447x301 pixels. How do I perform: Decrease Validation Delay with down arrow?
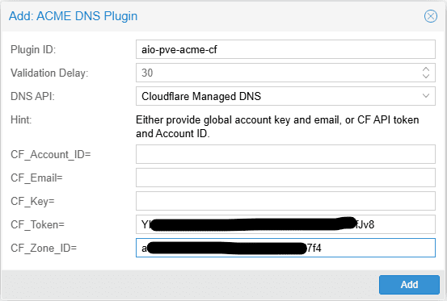(426, 76)
